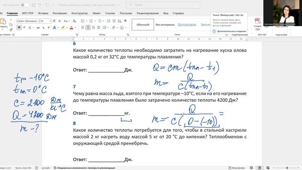Click the Clear Formatting icon
The image size is (302, 170).
point(75,21)
